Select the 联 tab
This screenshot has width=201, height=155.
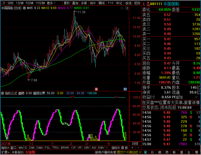click(174, 152)
